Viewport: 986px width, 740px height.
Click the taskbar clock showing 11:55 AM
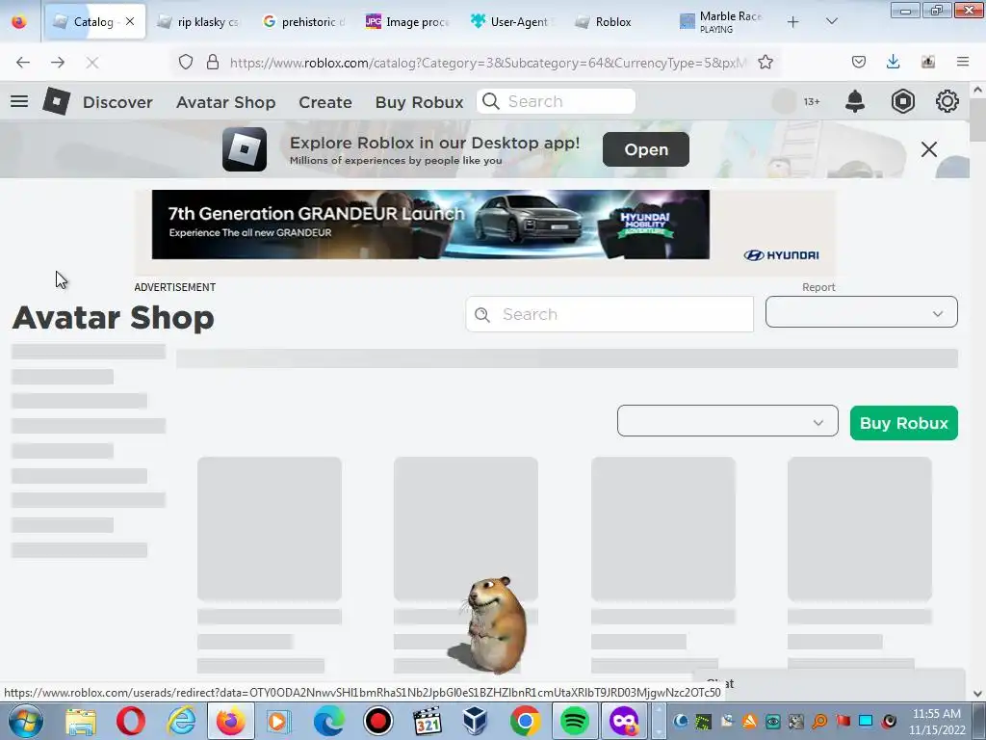[x=937, y=722]
